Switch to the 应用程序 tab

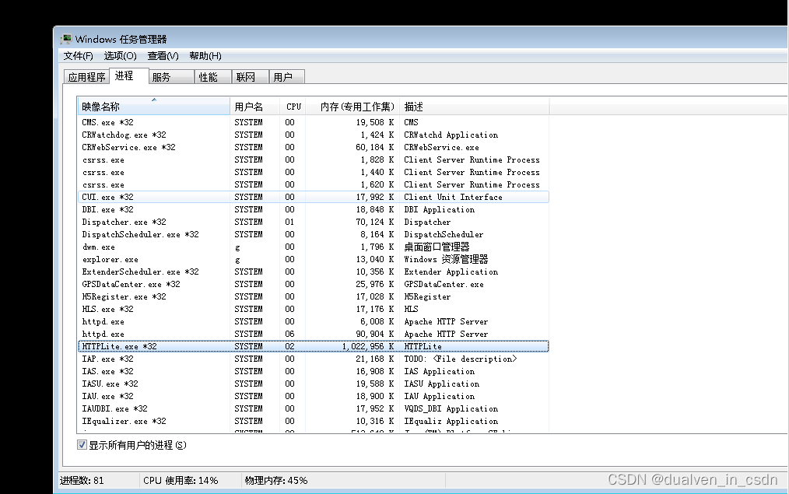pos(86,77)
